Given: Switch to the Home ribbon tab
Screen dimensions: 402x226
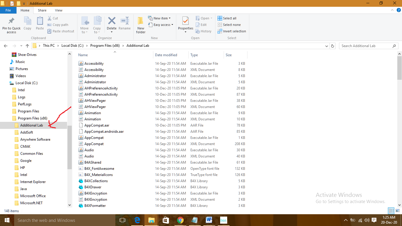Looking at the screenshot, I should click(25, 10).
